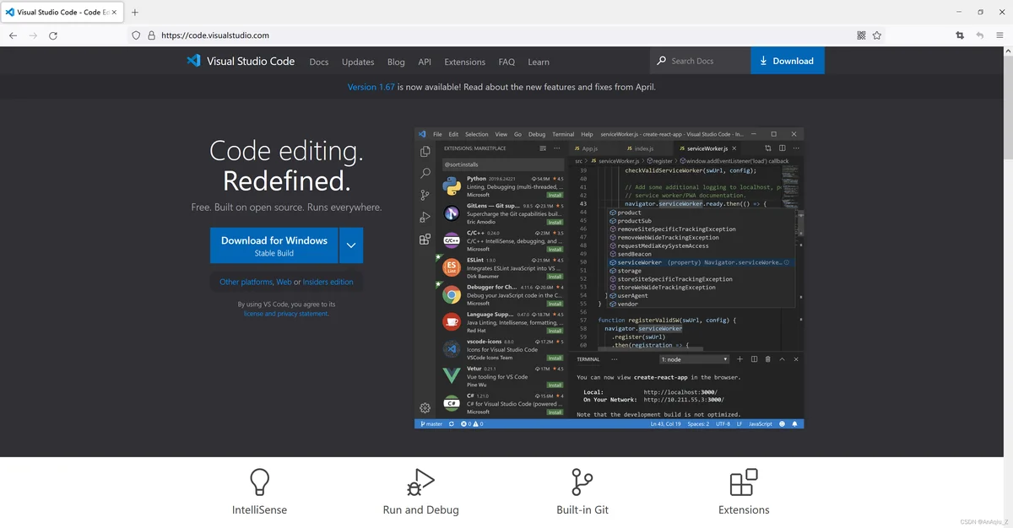Click the IntelliSense lightbulb icon

coord(259,482)
